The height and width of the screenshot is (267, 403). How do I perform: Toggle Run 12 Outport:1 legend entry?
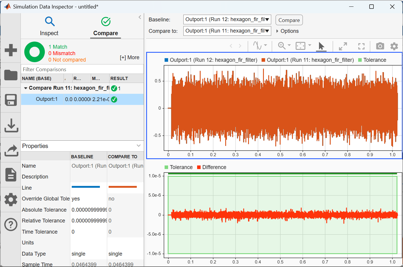pyautogui.click(x=211, y=60)
